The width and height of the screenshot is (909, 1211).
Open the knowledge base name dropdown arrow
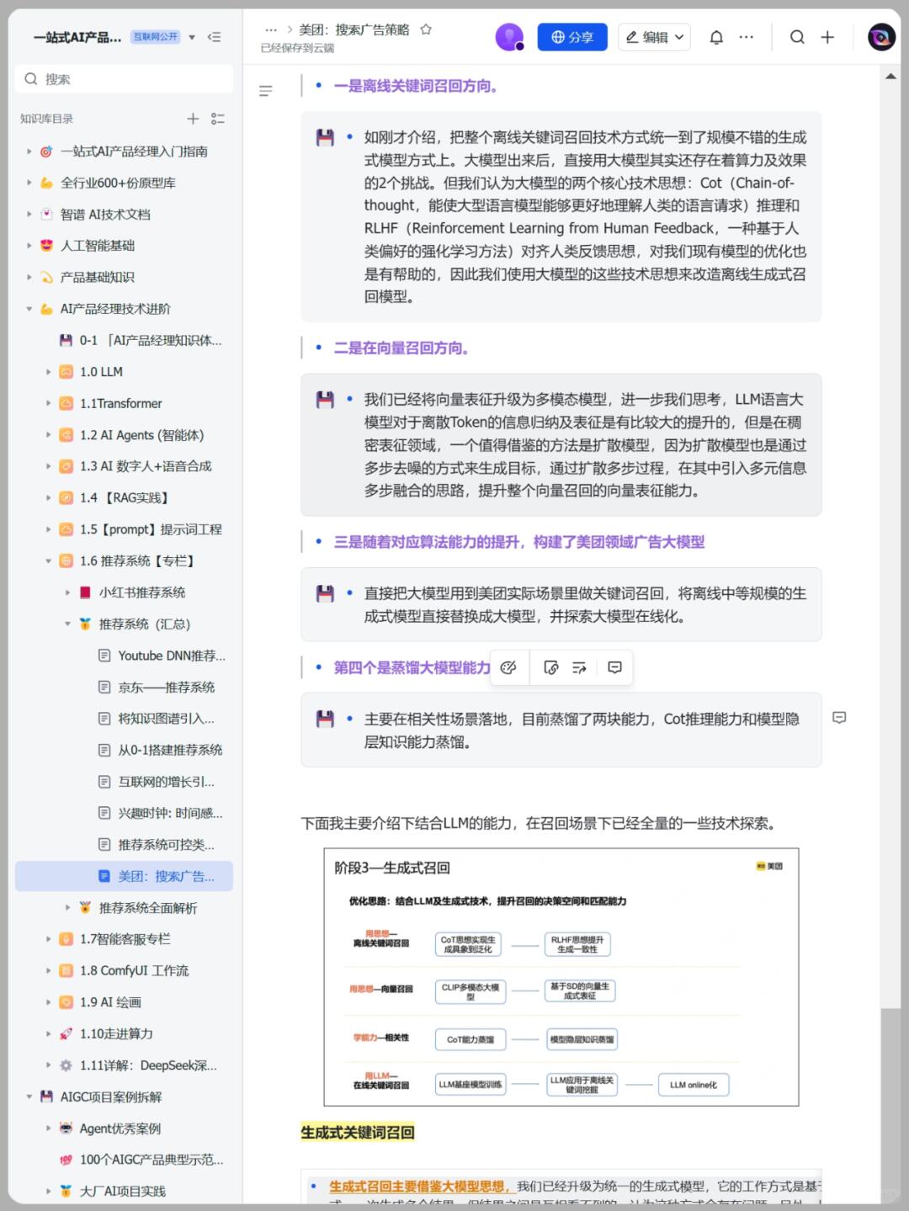click(x=192, y=37)
